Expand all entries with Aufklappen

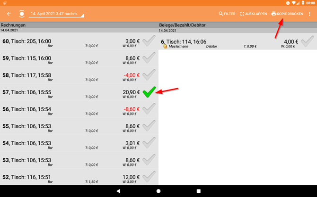(253, 14)
